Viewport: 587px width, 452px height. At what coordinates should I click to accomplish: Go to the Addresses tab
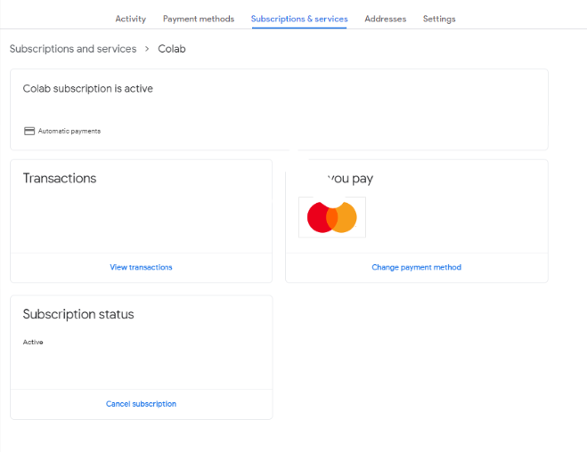pos(385,19)
